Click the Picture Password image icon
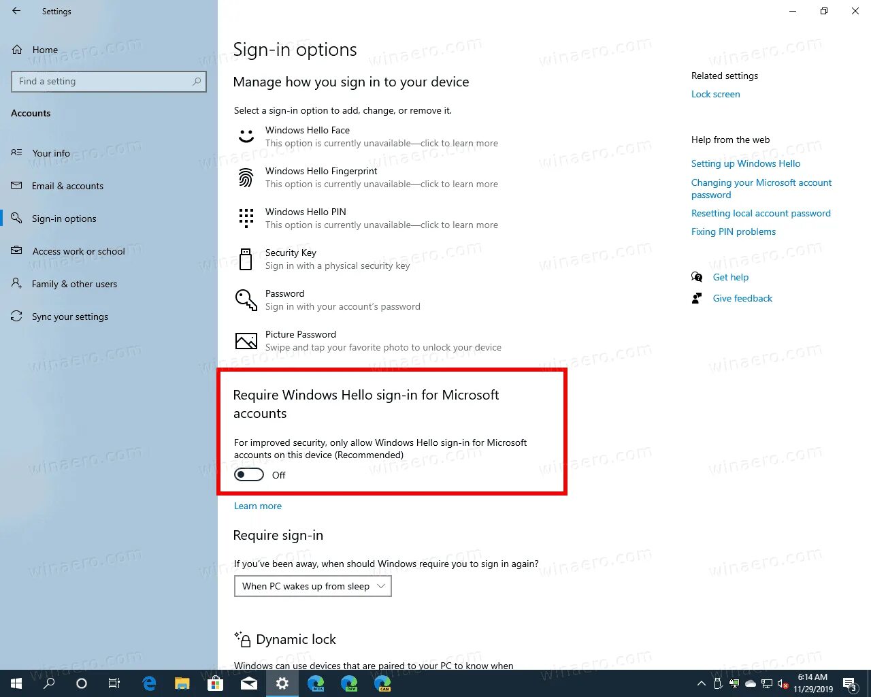 (246, 340)
